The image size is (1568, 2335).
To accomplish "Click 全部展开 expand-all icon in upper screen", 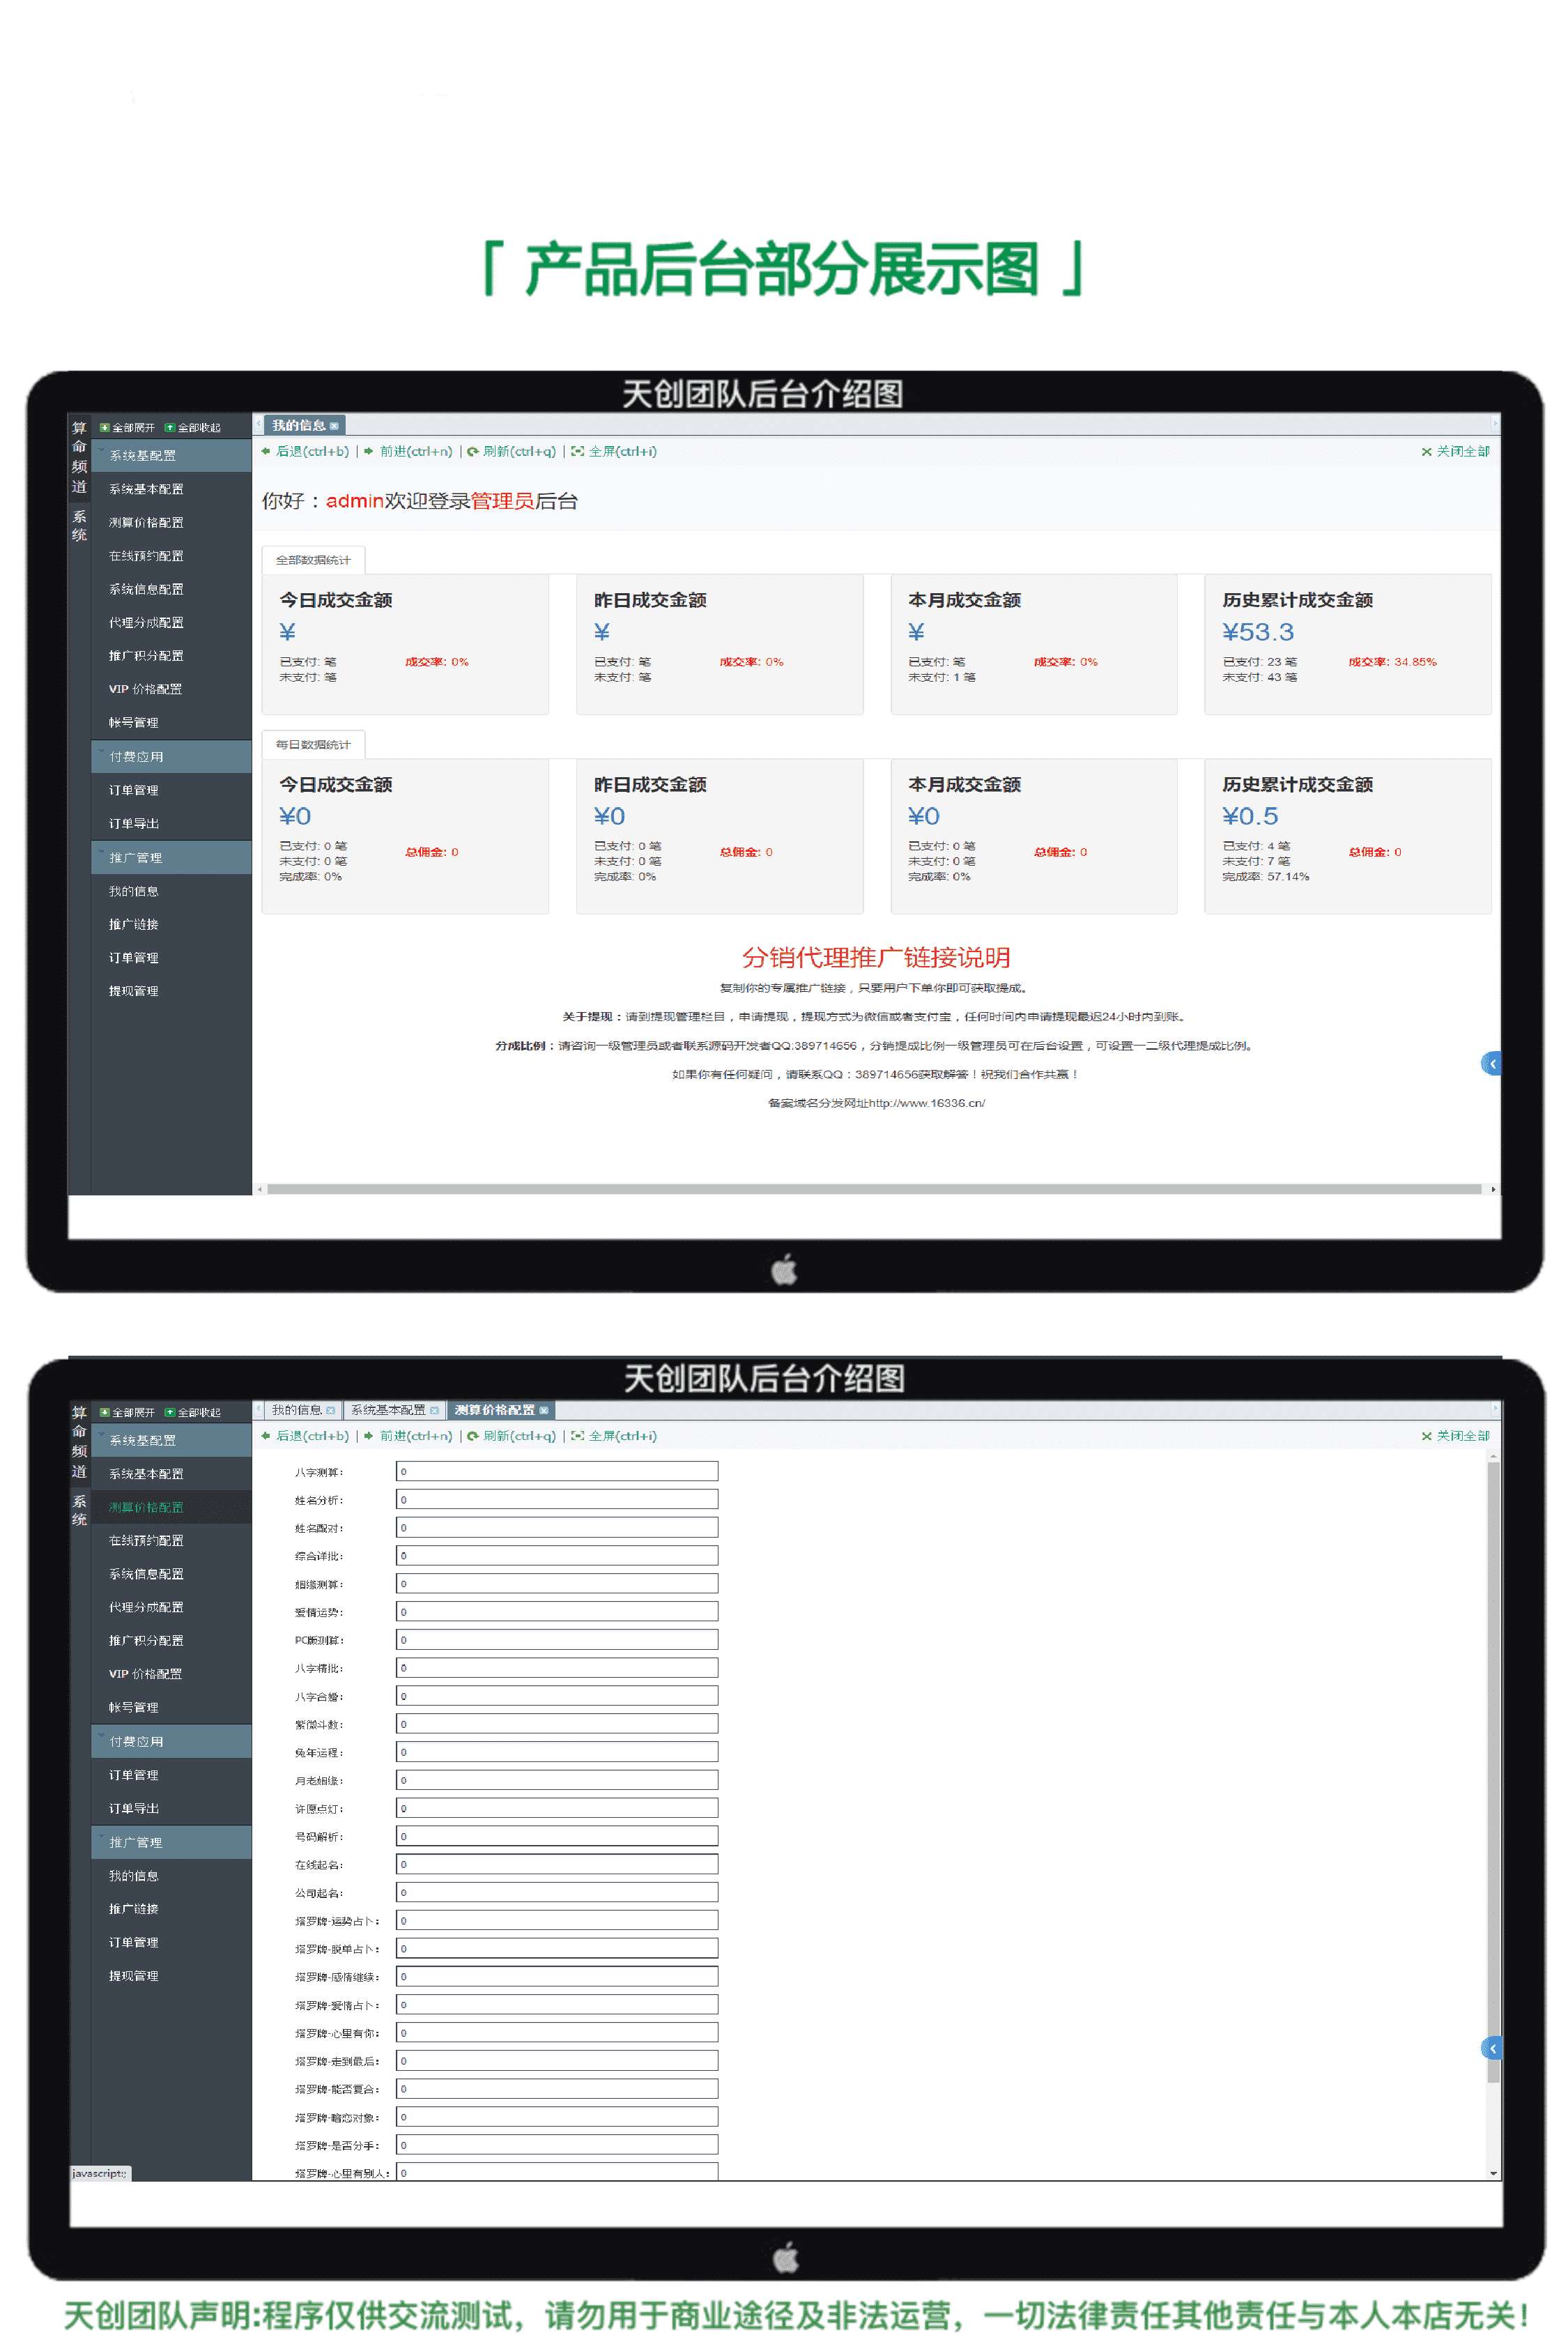I will point(104,428).
